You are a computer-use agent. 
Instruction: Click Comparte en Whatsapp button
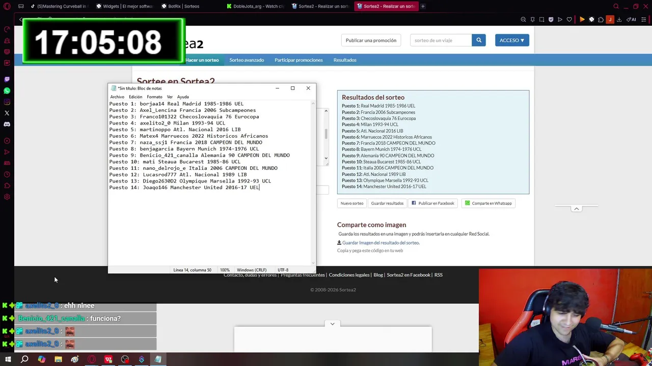(x=488, y=203)
